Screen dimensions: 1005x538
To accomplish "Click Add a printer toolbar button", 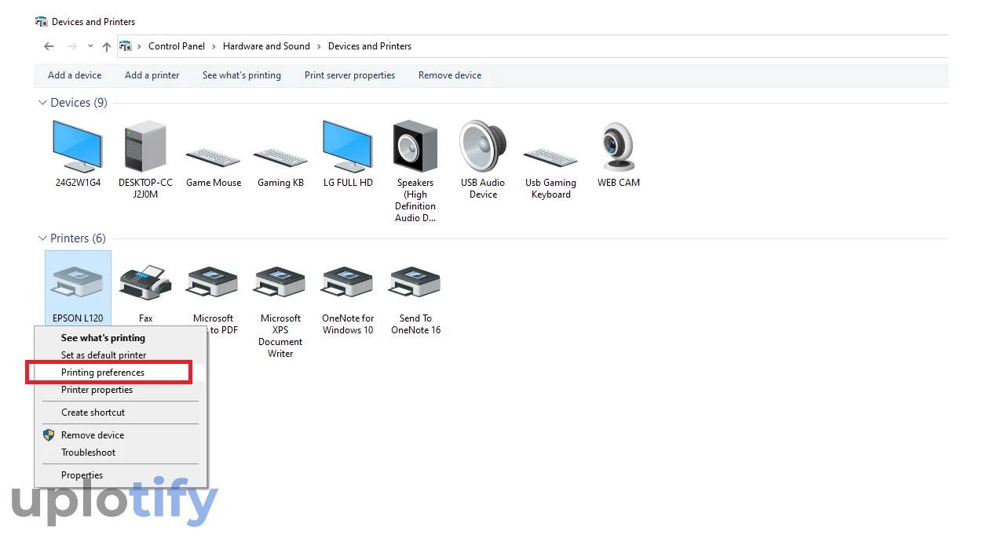I will [x=152, y=75].
